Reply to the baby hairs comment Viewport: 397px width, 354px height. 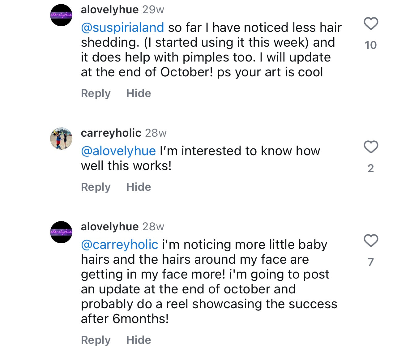point(96,340)
